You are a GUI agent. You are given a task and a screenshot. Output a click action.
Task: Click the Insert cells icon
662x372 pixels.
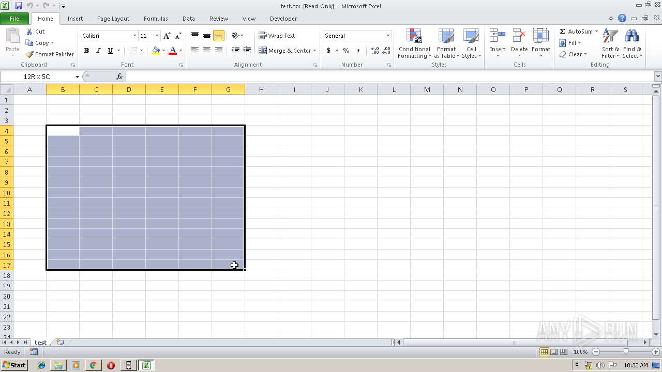point(498,36)
